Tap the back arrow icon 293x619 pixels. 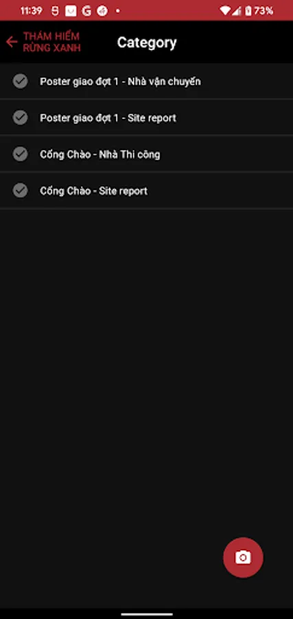tap(12, 42)
